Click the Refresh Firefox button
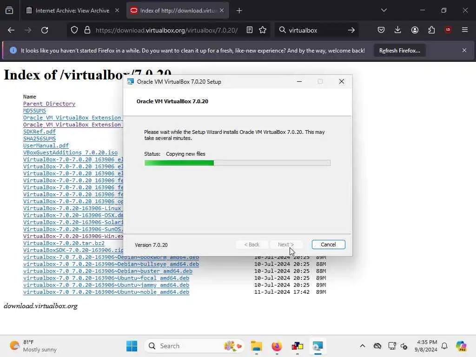The height and width of the screenshot is (357, 476). click(399, 50)
